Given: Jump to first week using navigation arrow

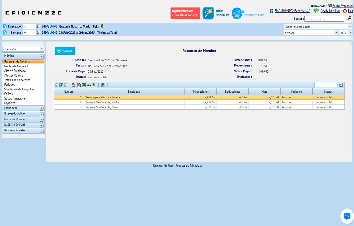Looking at the screenshot, I should click(44, 33).
